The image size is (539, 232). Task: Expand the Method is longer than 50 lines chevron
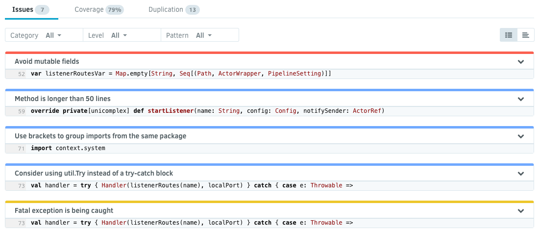521,99
